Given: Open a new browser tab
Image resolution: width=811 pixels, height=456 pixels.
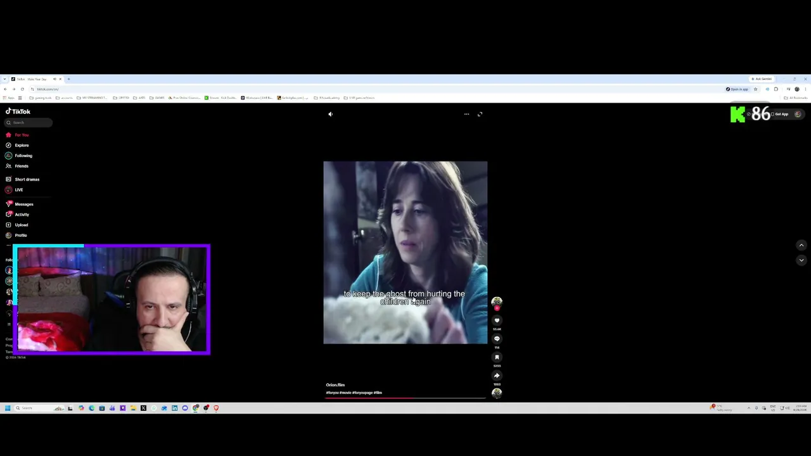Looking at the screenshot, I should pyautogui.click(x=68, y=79).
